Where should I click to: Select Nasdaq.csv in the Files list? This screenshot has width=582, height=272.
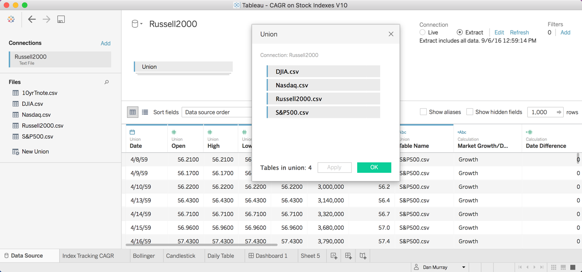36,115
